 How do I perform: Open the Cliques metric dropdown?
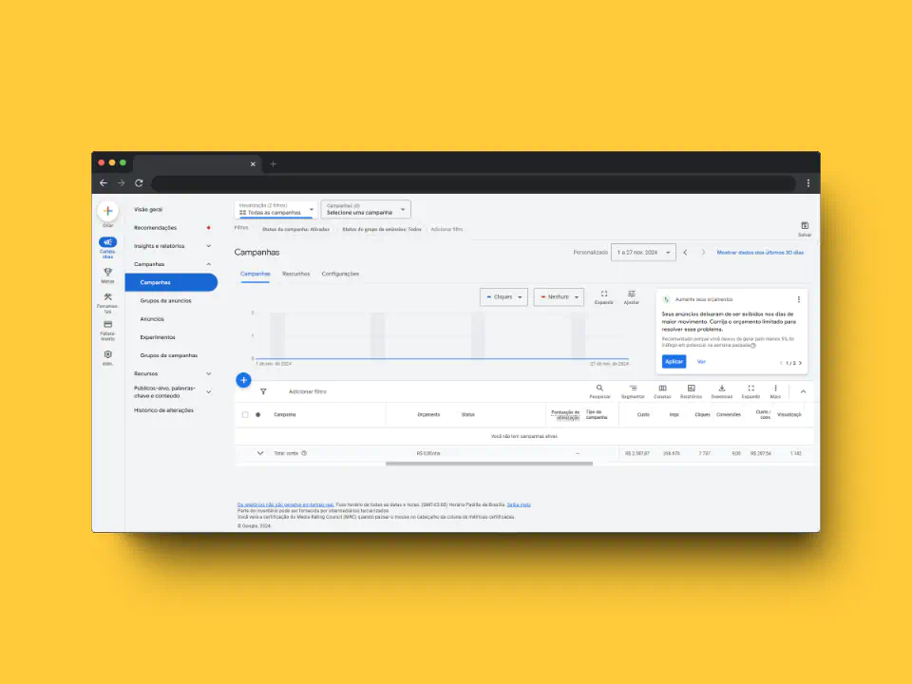(503, 297)
